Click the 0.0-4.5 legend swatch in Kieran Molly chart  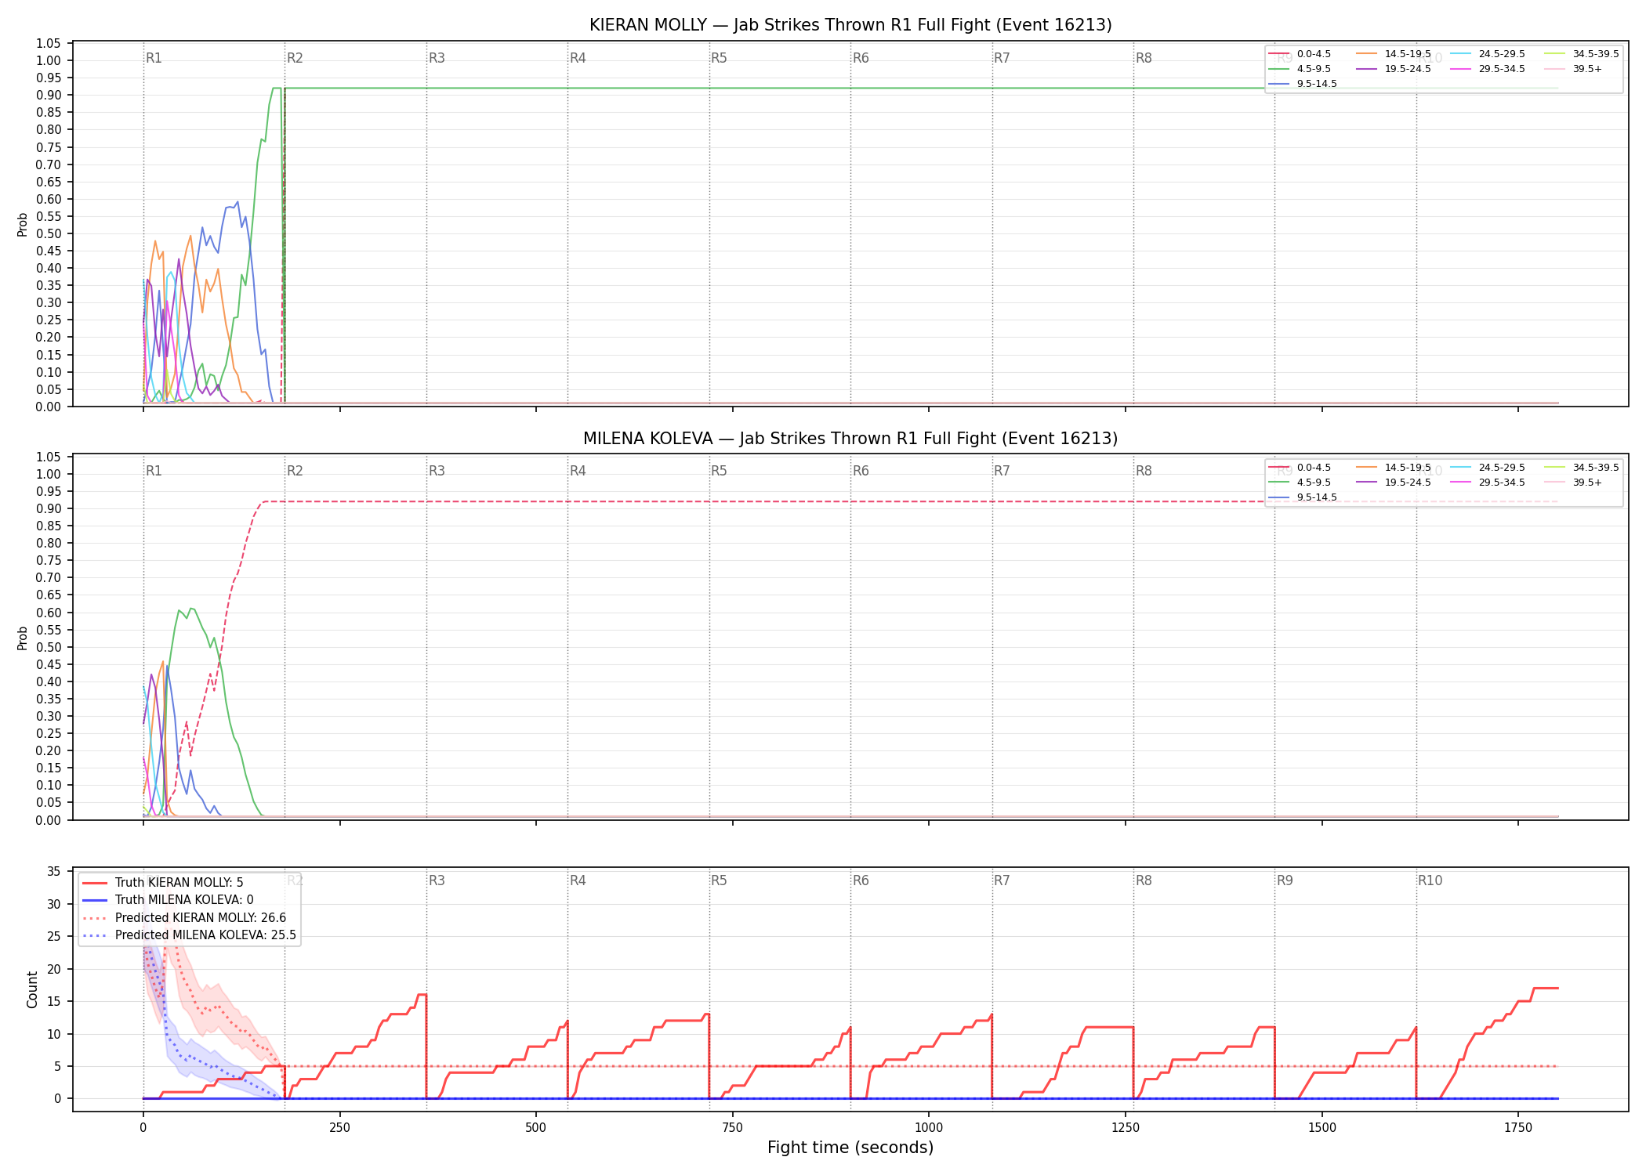tap(1279, 54)
